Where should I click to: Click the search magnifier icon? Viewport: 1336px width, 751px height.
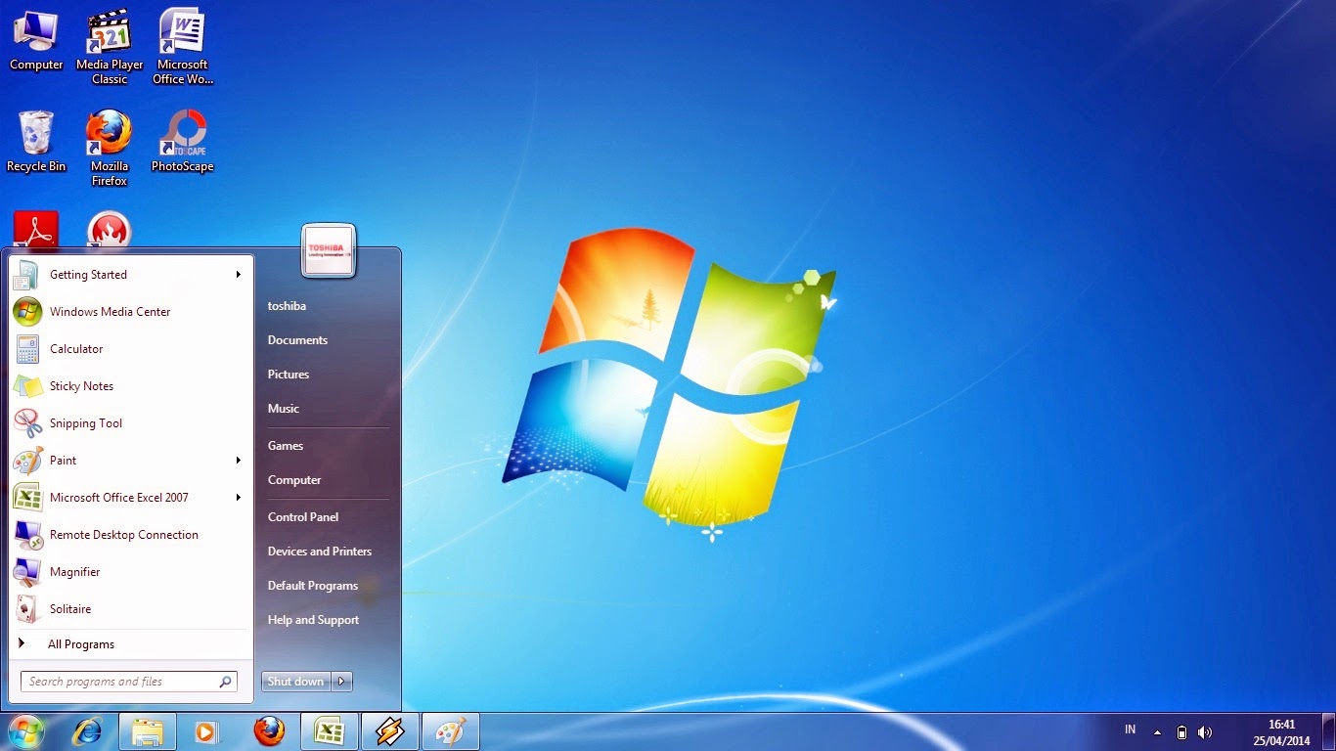pyautogui.click(x=225, y=682)
